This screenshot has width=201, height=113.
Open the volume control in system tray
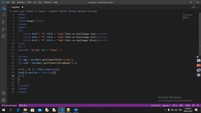[x=176, y=110]
